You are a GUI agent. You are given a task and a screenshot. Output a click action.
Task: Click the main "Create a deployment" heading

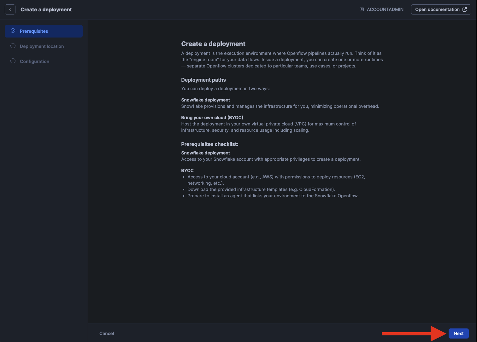(x=213, y=44)
